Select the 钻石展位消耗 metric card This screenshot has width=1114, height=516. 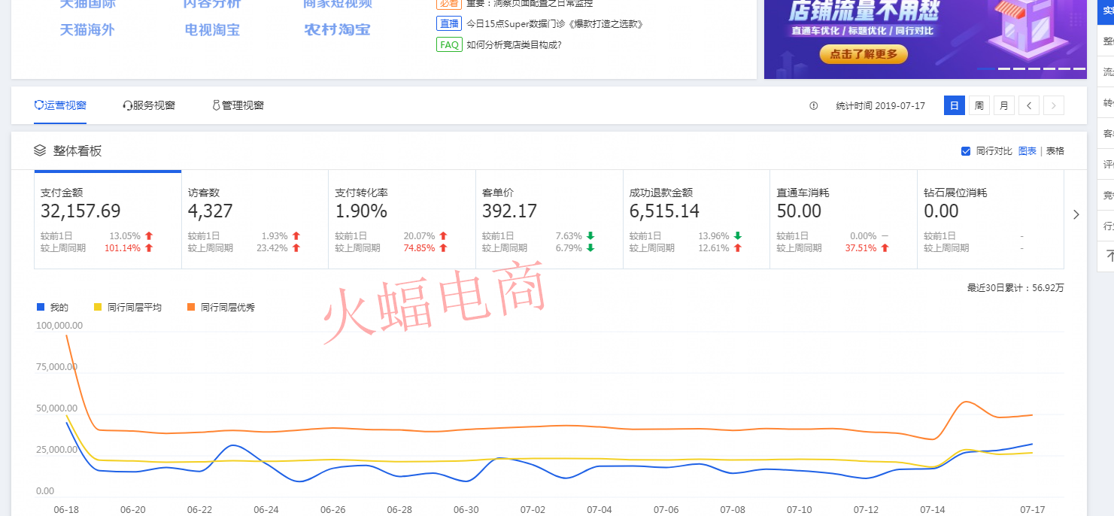(x=991, y=220)
